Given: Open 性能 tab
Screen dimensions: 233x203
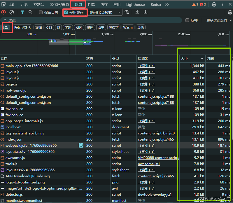Looking at the screenshot, I should (91, 5).
